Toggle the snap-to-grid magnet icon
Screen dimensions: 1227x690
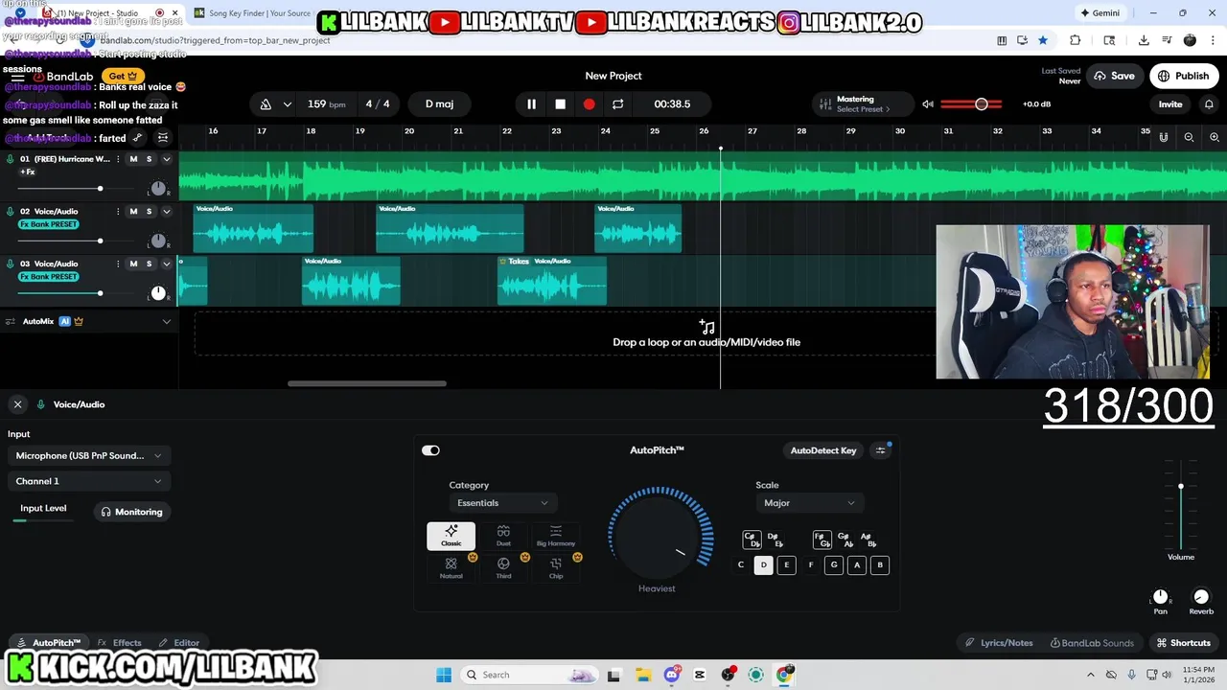[x=1163, y=137]
